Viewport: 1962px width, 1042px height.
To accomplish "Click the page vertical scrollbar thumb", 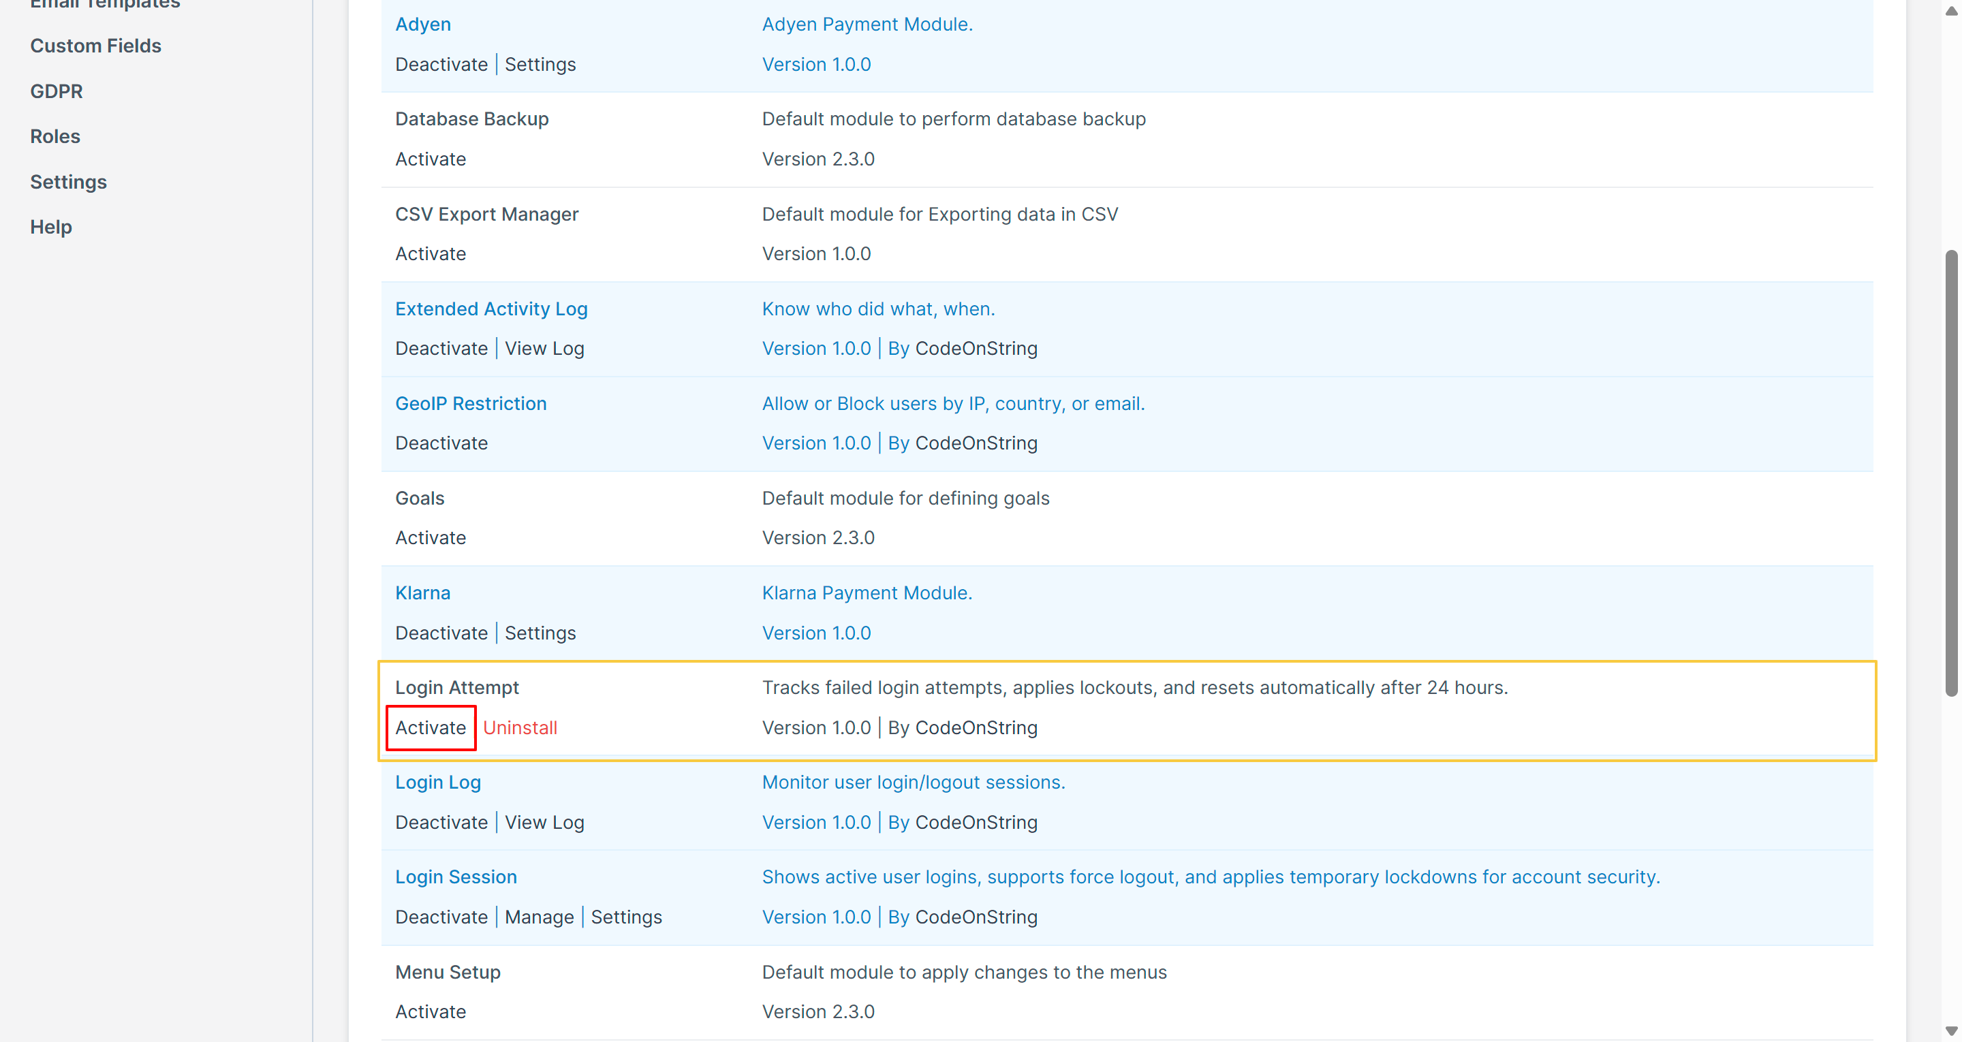I will (1950, 472).
